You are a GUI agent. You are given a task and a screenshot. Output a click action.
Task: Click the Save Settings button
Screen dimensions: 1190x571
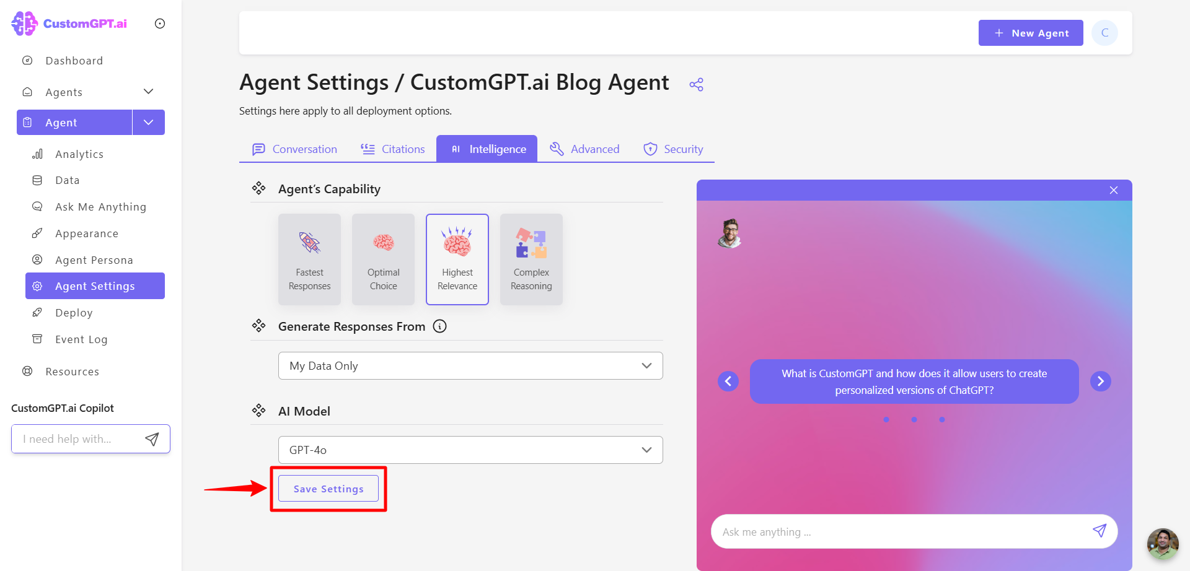click(328, 489)
